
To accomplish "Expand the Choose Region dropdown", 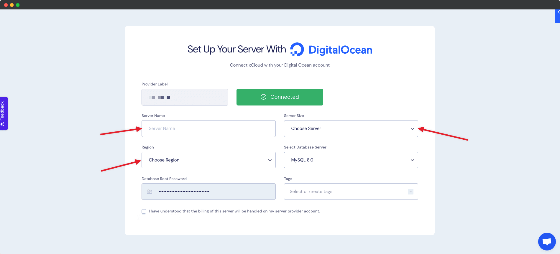I will (x=208, y=160).
